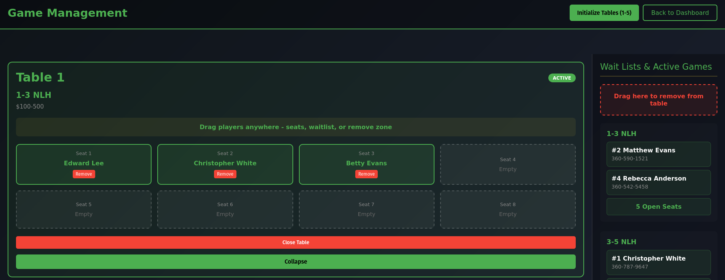Click the Betty Evans player name
The image size is (725, 280).
[366, 163]
